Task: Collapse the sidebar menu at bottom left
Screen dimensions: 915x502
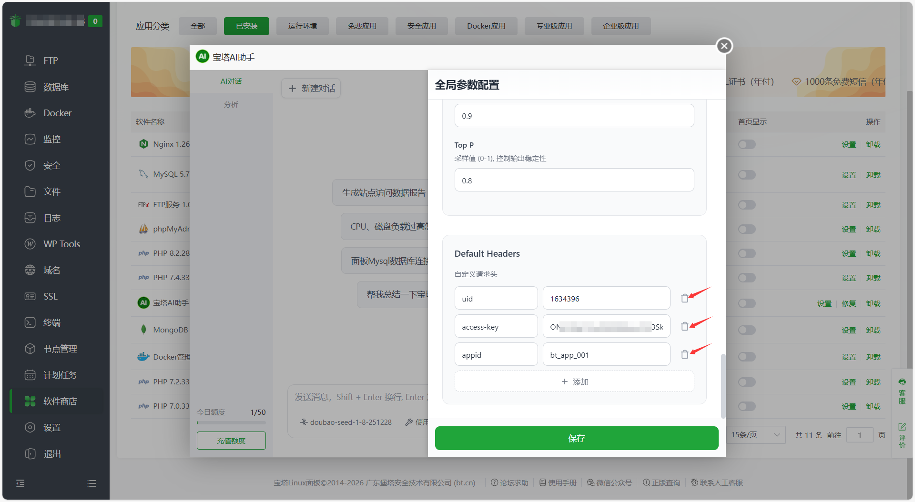Action: pyautogui.click(x=20, y=483)
